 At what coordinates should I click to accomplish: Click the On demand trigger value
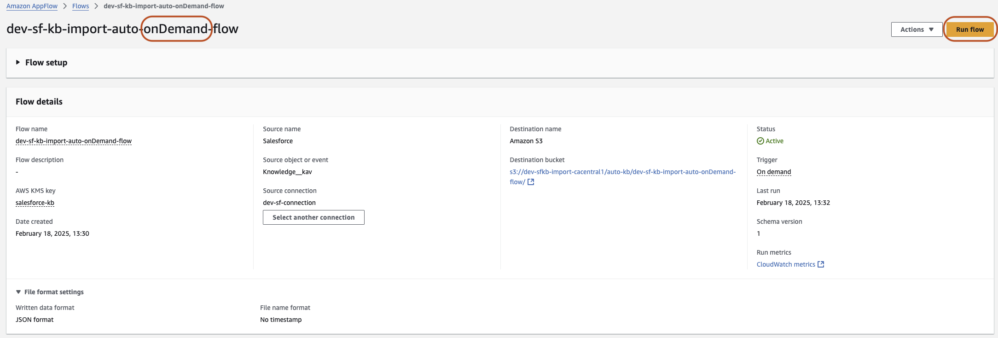click(773, 172)
